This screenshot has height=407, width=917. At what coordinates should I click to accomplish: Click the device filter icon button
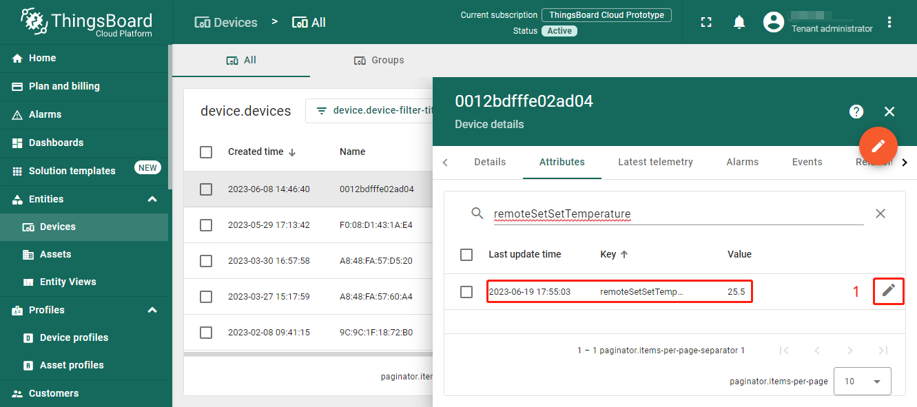[322, 110]
